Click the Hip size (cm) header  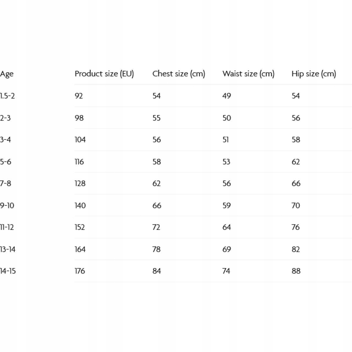coord(314,74)
